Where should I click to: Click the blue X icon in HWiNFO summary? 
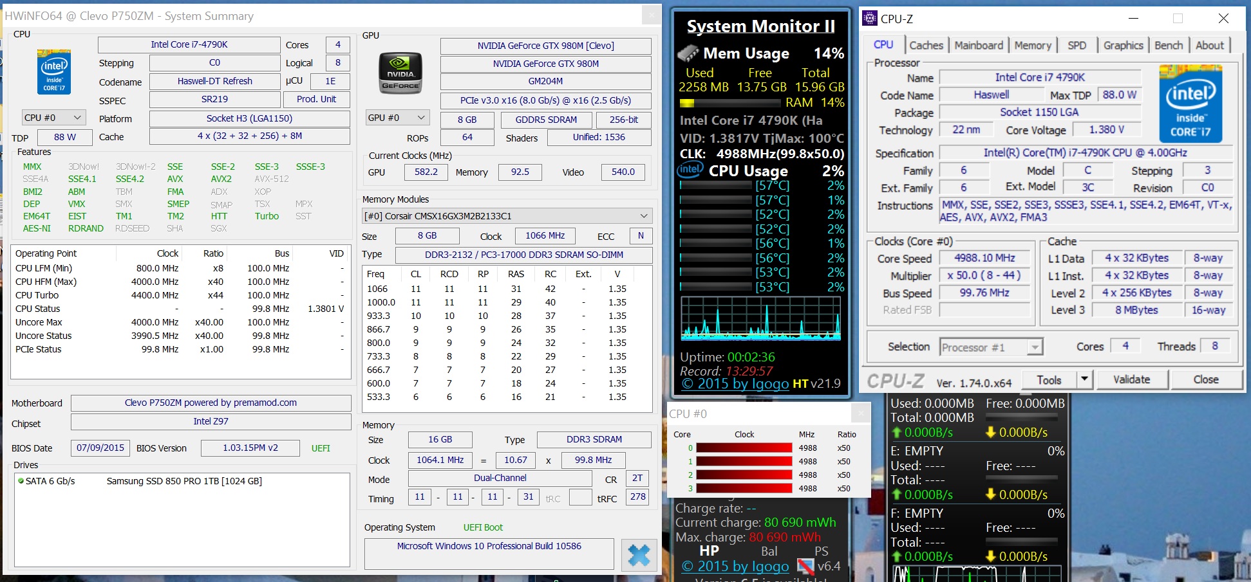pyautogui.click(x=639, y=555)
